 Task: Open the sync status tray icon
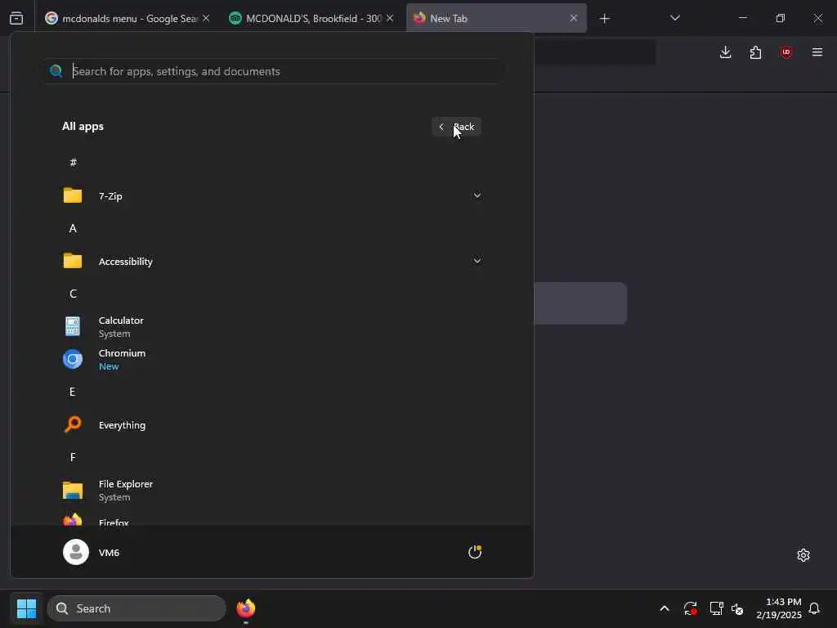690,608
